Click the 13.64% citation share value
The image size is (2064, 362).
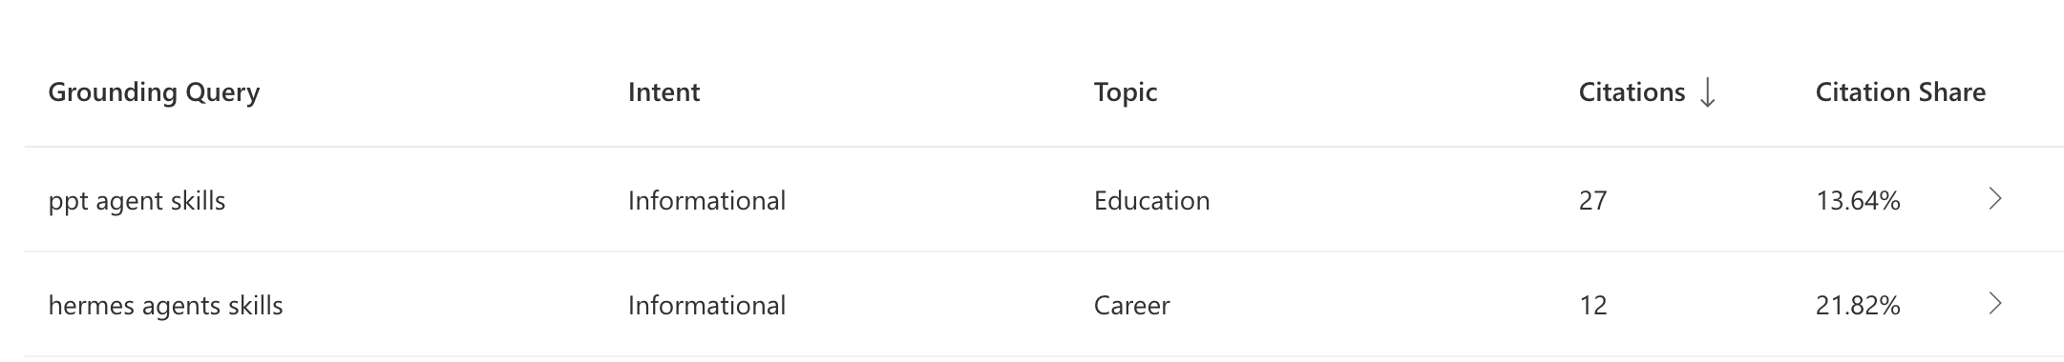coord(1857,200)
